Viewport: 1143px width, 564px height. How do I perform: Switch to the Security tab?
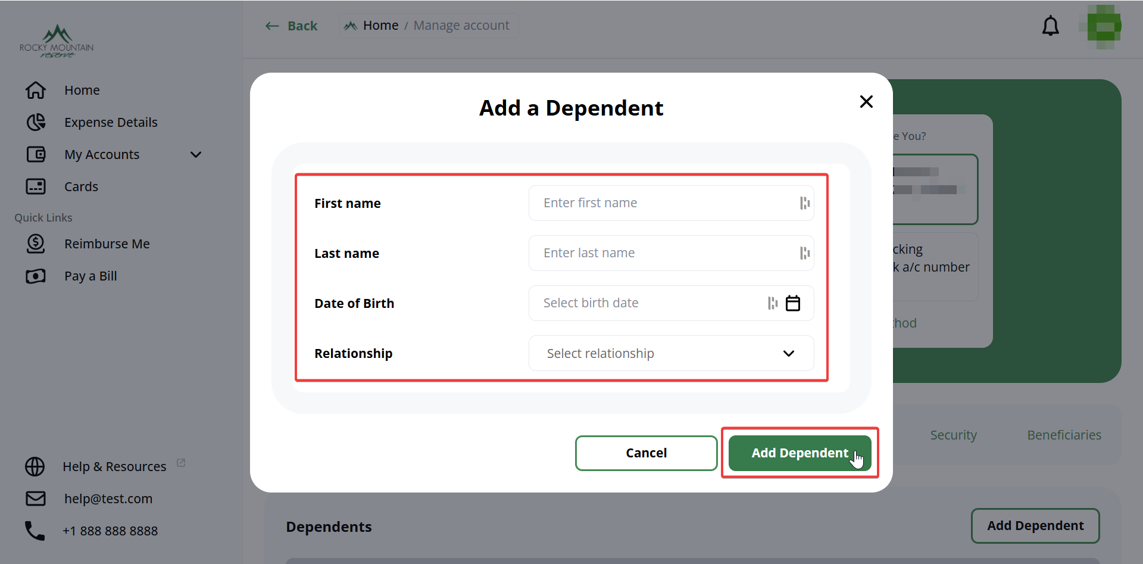953,435
